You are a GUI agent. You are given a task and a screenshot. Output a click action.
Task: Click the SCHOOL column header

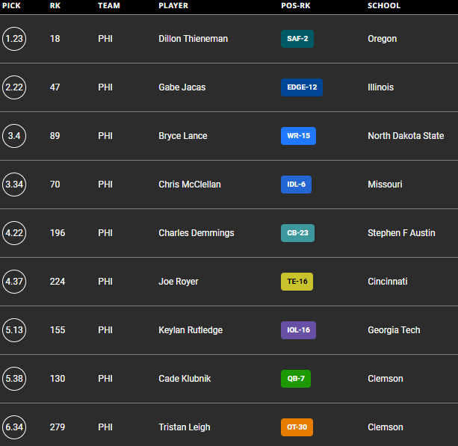pos(383,6)
